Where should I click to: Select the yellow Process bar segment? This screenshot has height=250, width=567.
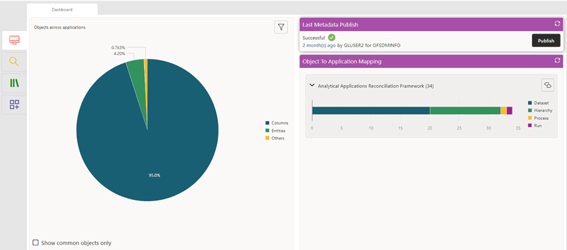504,110
